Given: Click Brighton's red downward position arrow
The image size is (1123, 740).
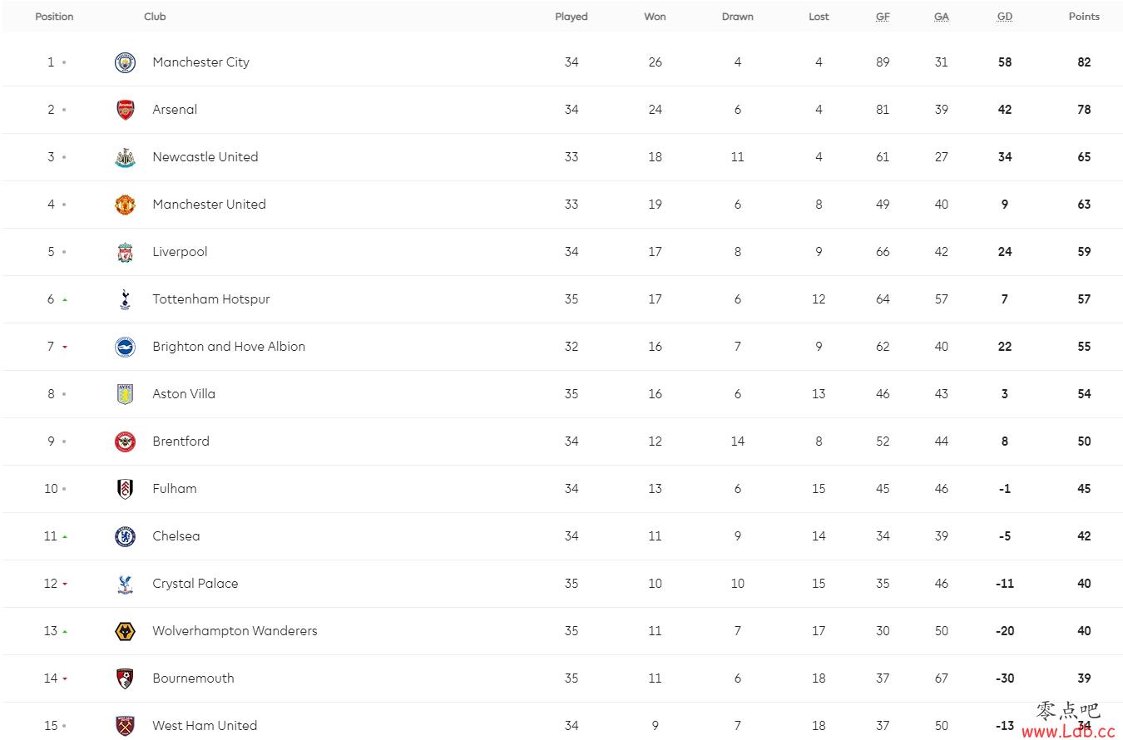Looking at the screenshot, I should (65, 347).
